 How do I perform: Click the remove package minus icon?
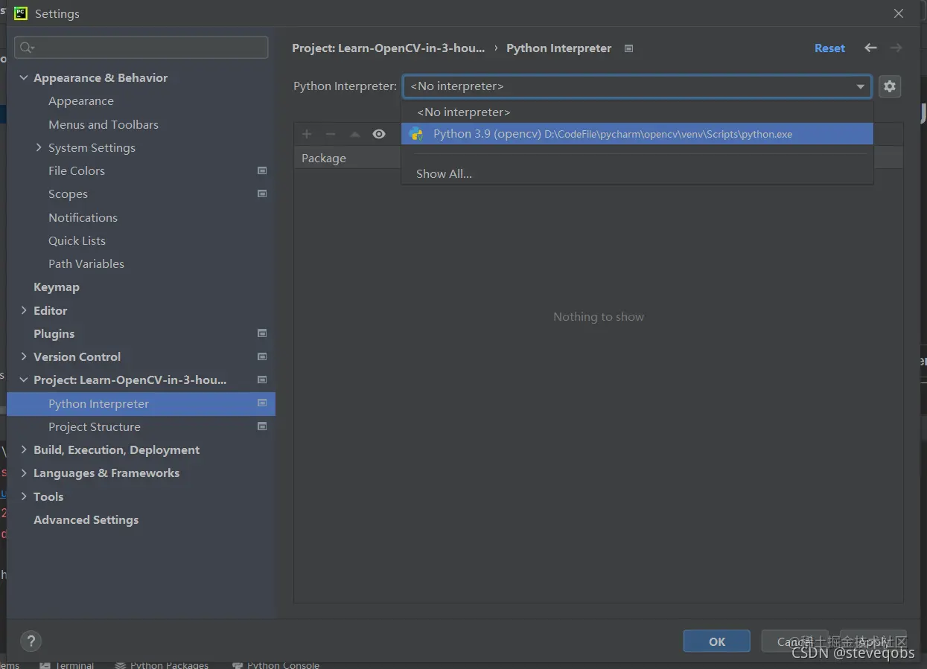[x=331, y=134]
